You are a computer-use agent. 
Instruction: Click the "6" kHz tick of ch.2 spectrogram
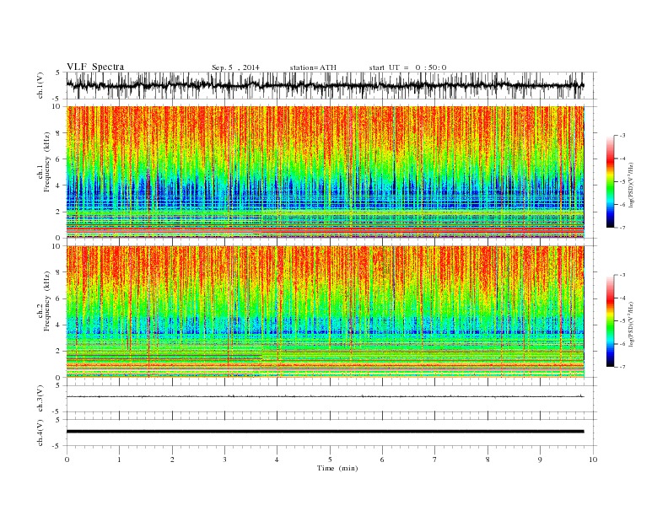tap(59, 298)
